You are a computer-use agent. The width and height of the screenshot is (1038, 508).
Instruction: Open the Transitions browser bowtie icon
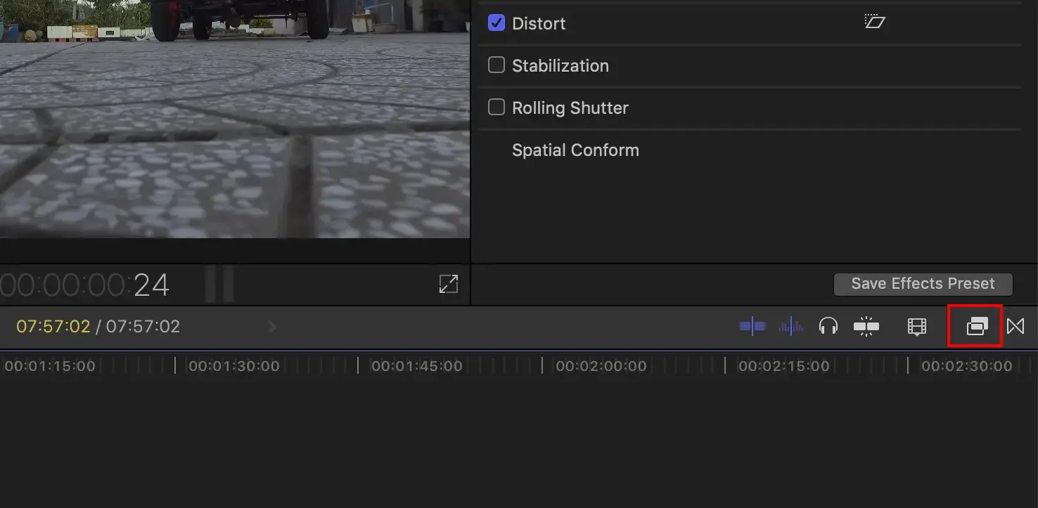(1015, 326)
